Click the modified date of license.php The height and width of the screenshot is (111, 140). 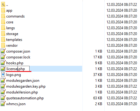pyautogui.click(x=122, y=69)
